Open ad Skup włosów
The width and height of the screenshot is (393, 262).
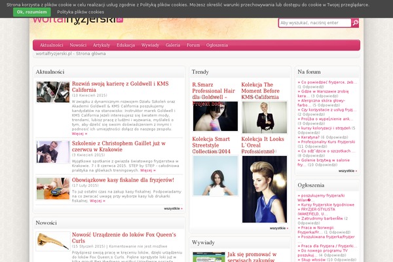(312, 260)
